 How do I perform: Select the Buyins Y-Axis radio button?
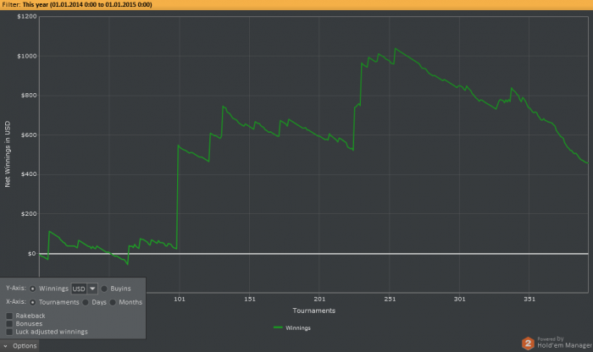tap(104, 289)
